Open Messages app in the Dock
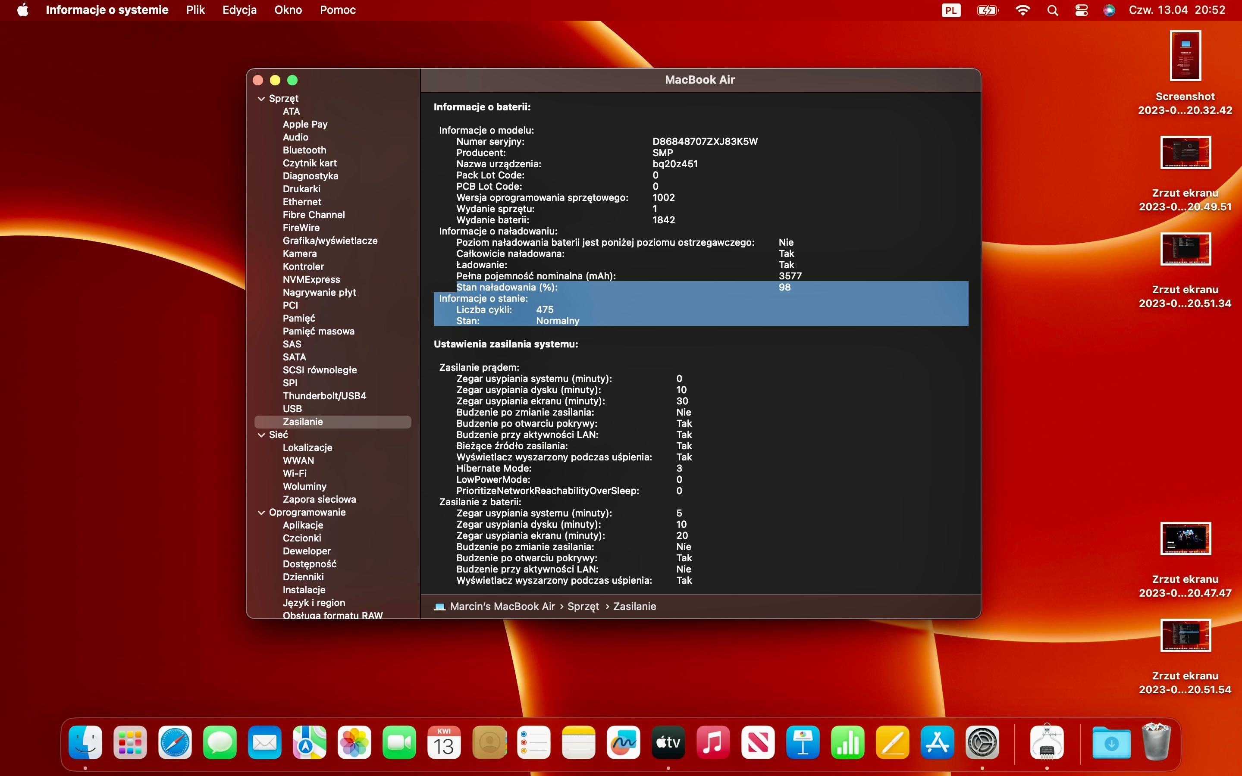Viewport: 1242px width, 776px height. pyautogui.click(x=220, y=742)
